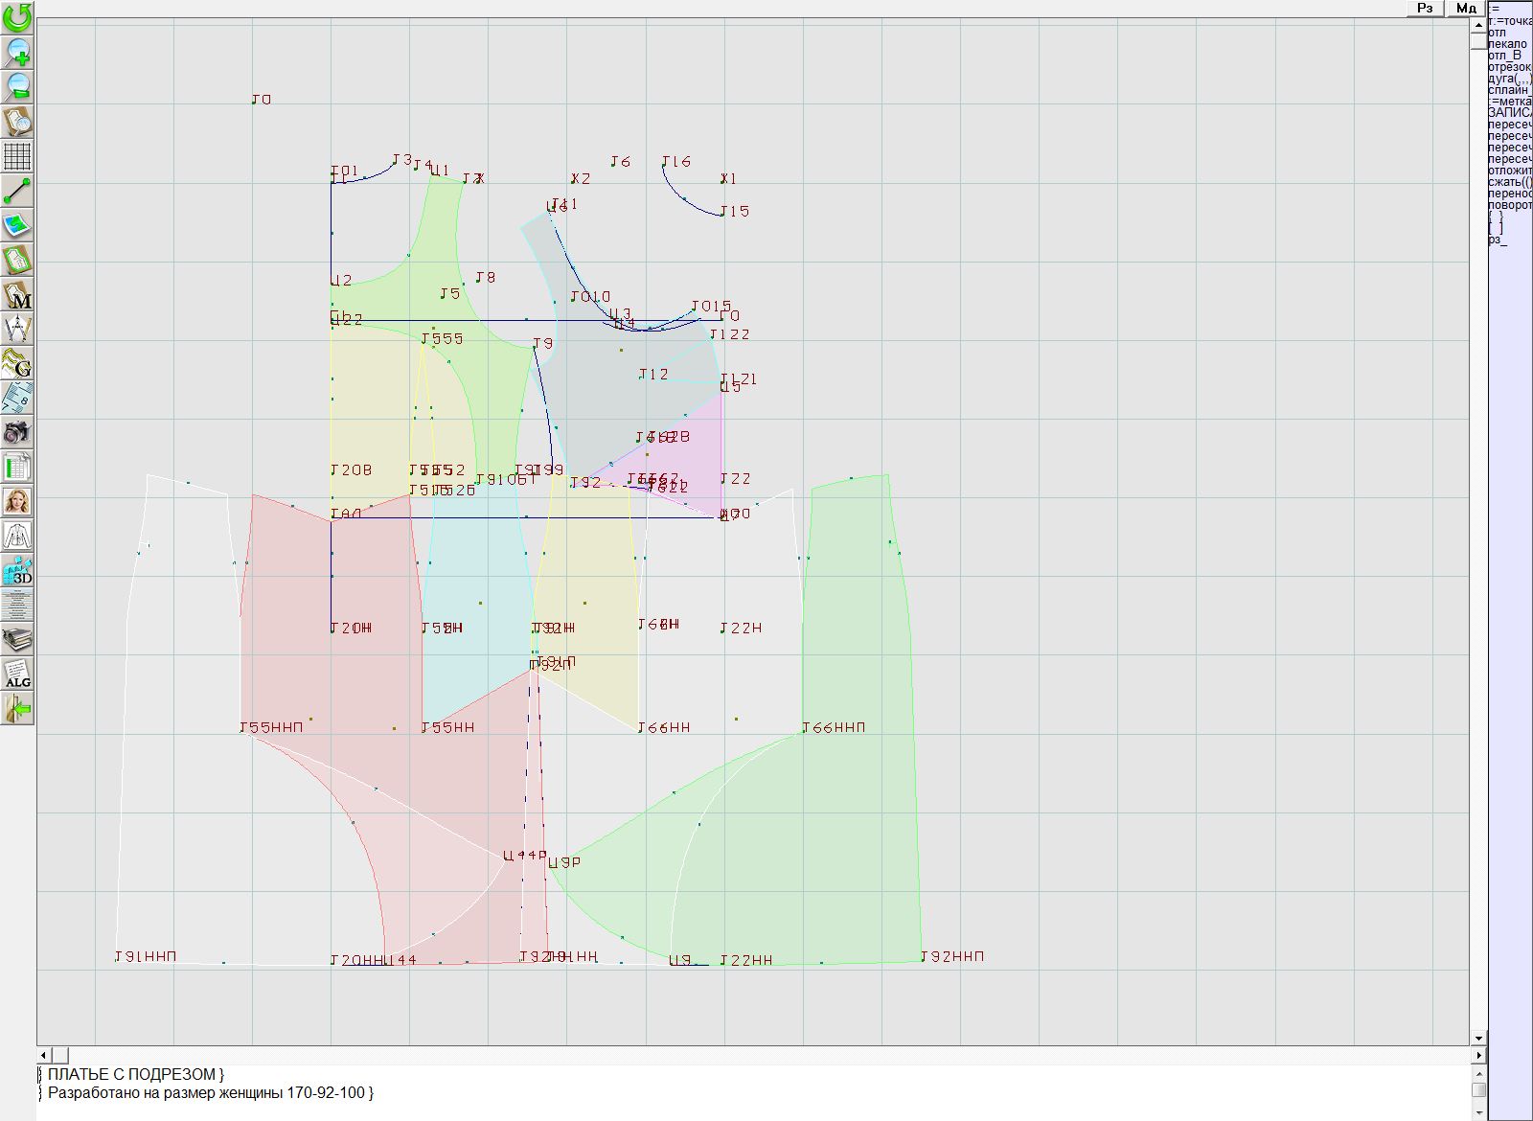Click the woman portrait icon
Image resolution: width=1533 pixels, height=1121 pixels.
[x=17, y=501]
